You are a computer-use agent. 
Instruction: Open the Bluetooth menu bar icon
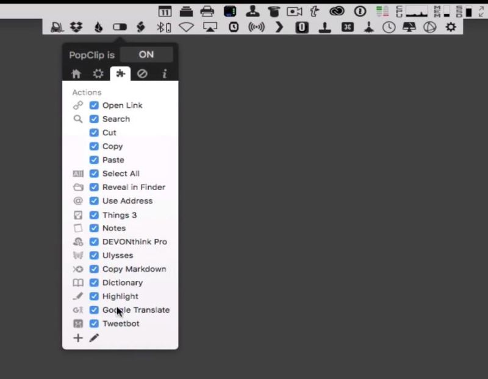(163, 27)
